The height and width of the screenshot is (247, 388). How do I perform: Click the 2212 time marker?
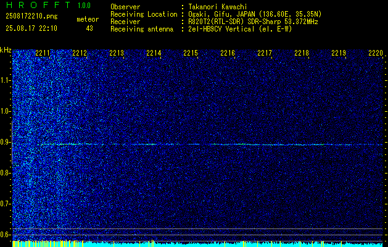pyautogui.click(x=80, y=53)
